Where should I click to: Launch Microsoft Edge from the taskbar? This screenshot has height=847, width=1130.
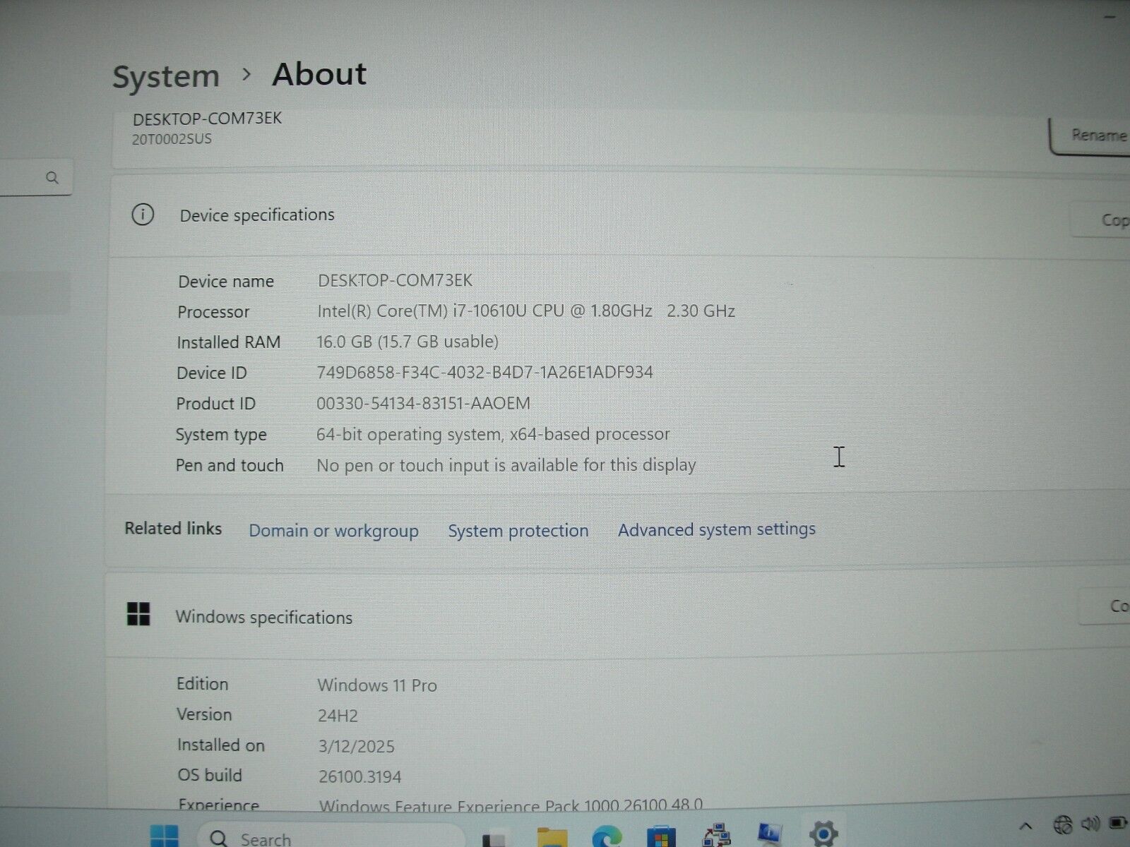coord(607,836)
